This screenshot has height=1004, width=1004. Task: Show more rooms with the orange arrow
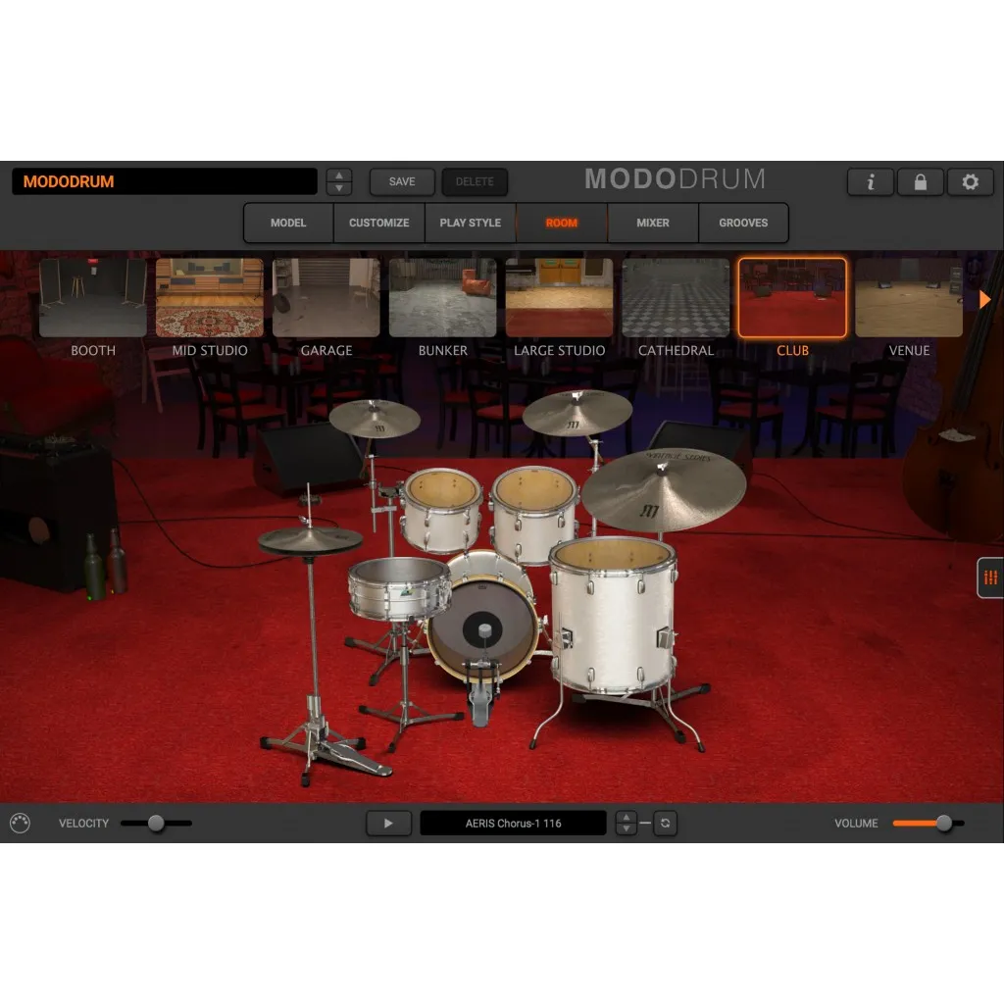984,299
